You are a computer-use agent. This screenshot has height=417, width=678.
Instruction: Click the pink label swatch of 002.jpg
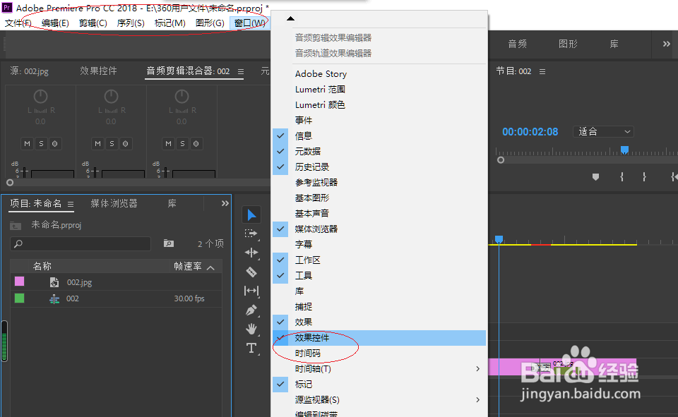click(20, 282)
